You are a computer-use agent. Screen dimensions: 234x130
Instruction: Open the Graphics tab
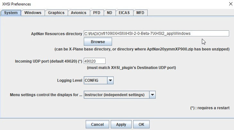pos(56,13)
